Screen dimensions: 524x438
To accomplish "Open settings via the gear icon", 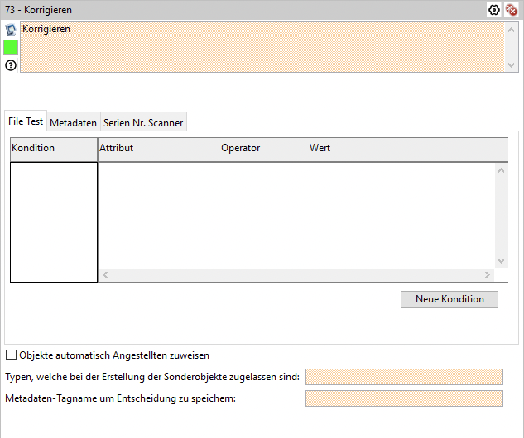I will 494,10.
